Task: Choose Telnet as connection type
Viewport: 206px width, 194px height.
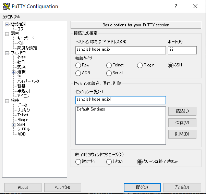Action: [x=109, y=65]
